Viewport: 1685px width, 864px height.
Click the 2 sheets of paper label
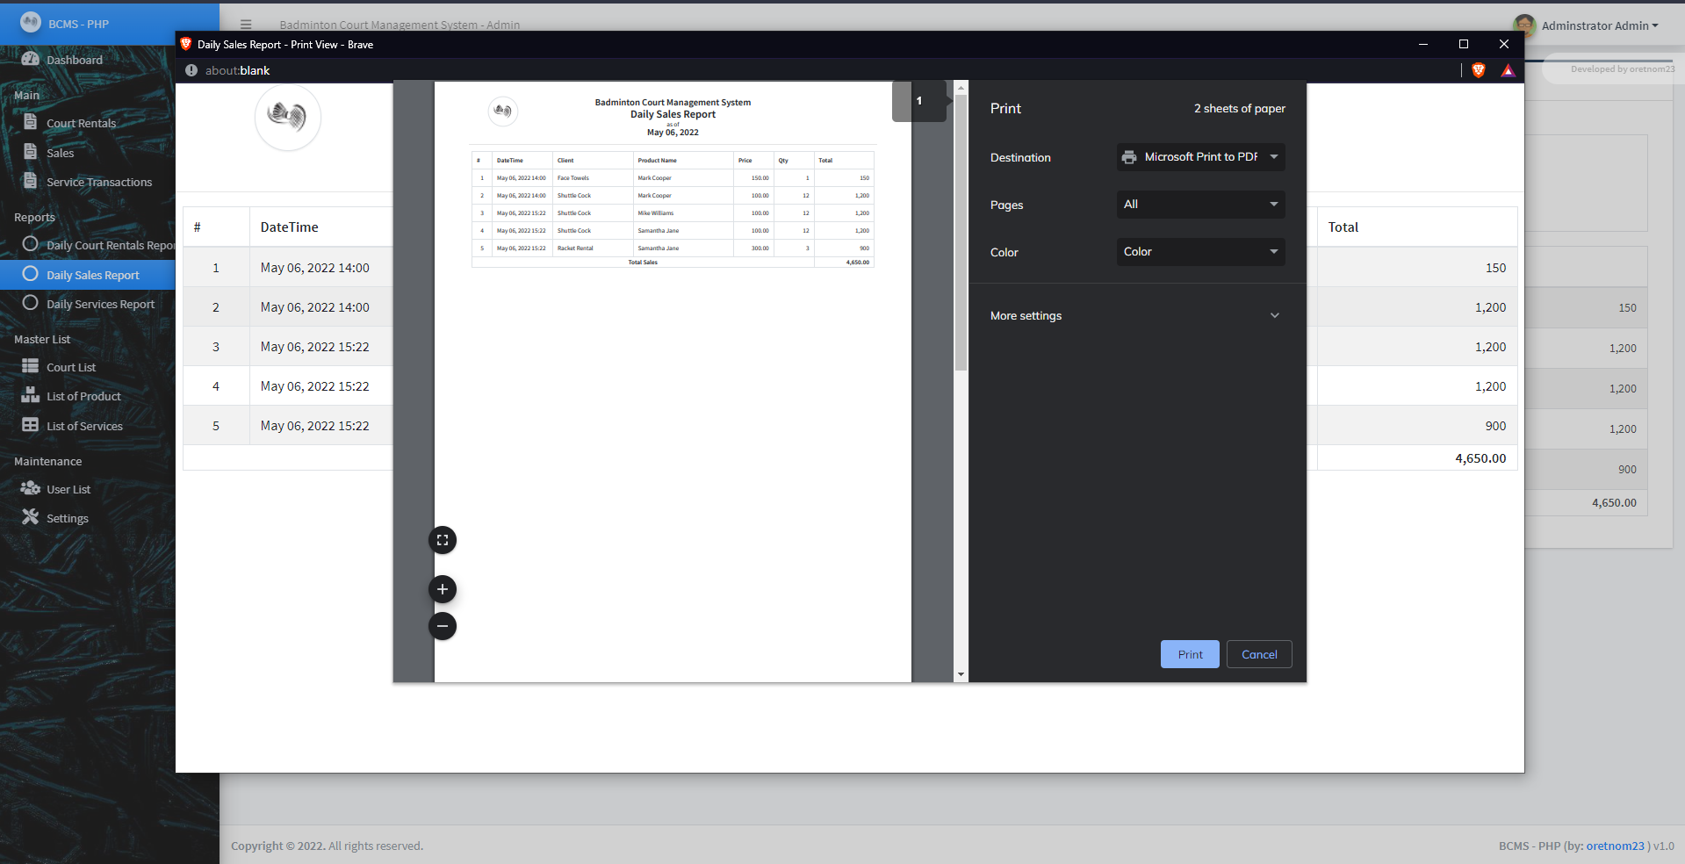point(1239,108)
